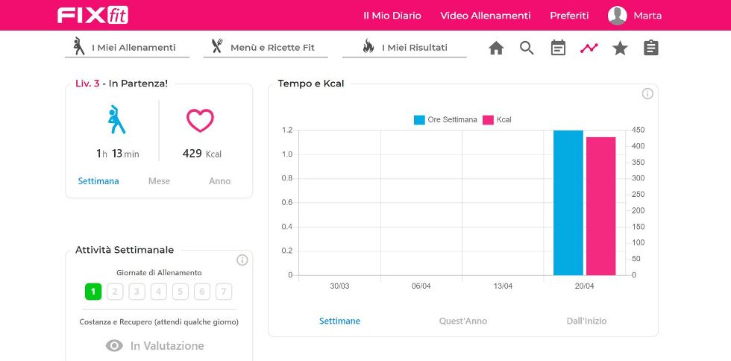Toggle training day 5 box
The width and height of the screenshot is (731, 361).
[181, 292]
